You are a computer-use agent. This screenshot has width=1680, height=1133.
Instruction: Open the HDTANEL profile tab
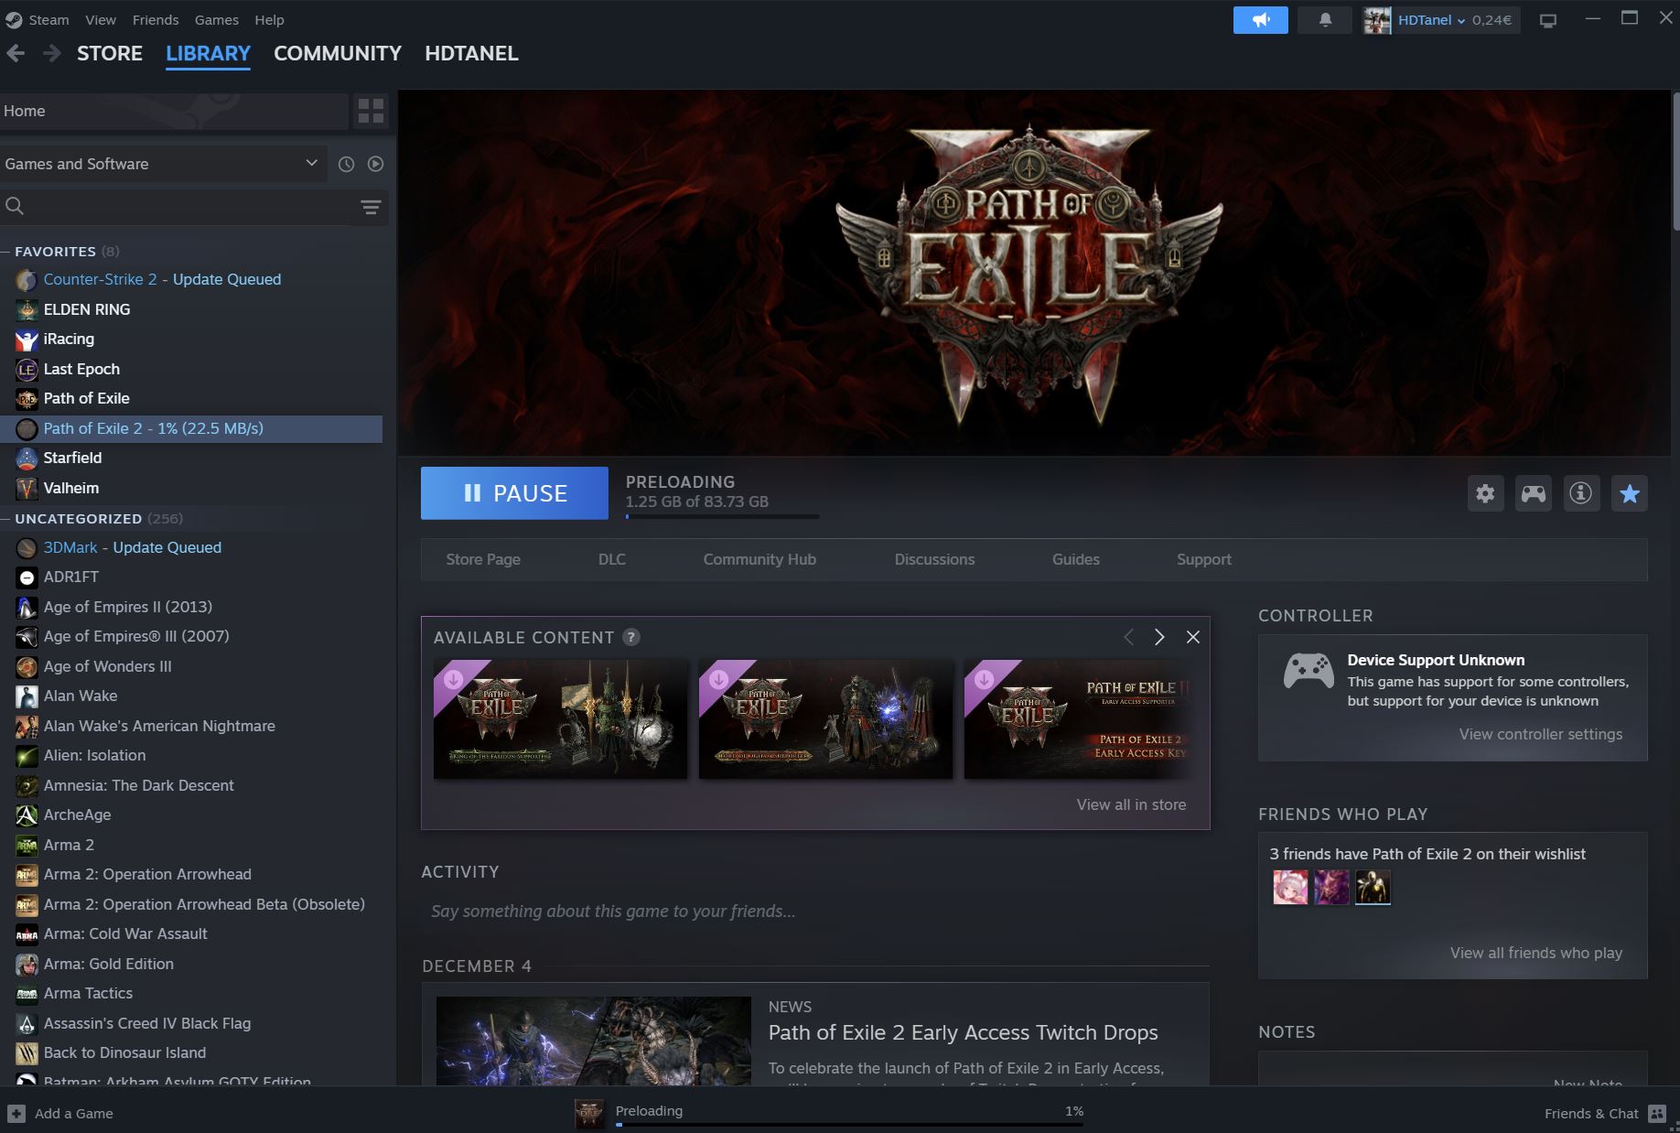pos(471,53)
